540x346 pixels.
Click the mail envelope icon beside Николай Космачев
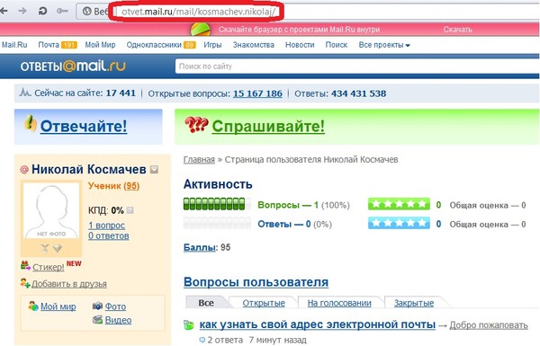[x=154, y=170]
